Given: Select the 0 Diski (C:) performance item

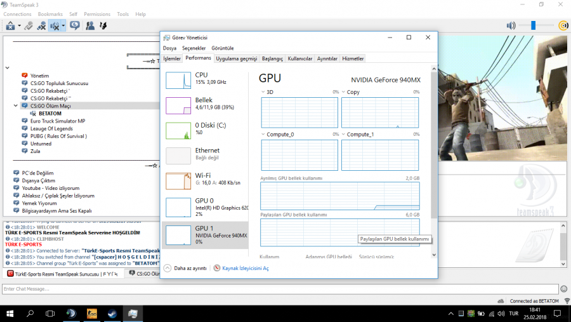Looking at the screenshot, I should pyautogui.click(x=206, y=131).
